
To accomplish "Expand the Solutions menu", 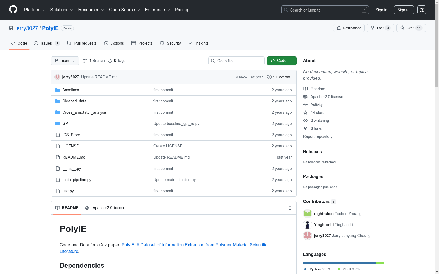I will point(62,10).
